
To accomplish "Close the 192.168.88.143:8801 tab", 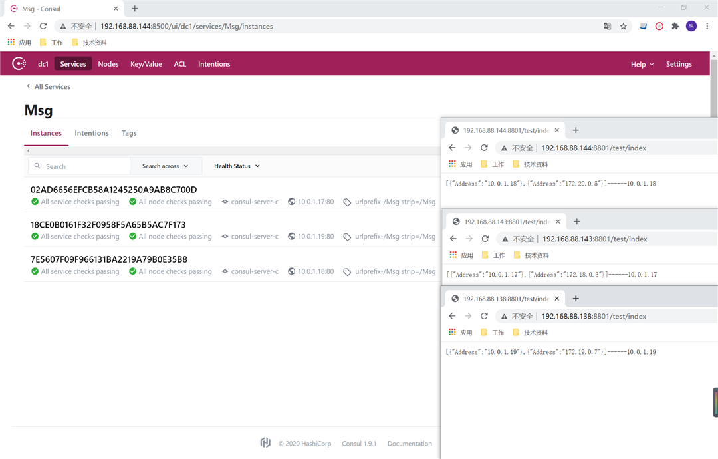I will 558,222.
